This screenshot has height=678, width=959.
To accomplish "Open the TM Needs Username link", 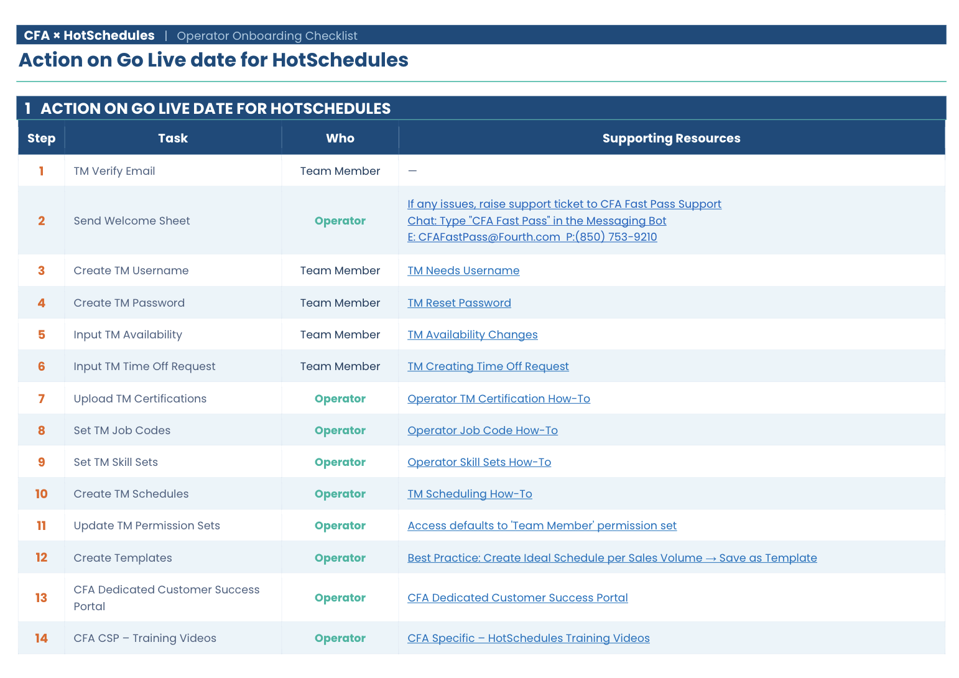I will click(x=463, y=271).
